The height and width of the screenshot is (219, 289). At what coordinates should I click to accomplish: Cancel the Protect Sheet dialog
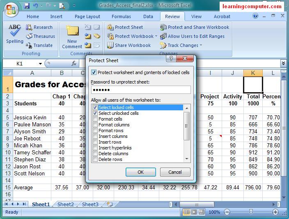(175, 172)
